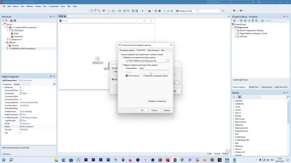The width and height of the screenshot is (291, 163).
Task: Click the Back navigation arrow in toolbar
Action: click(234, 11)
